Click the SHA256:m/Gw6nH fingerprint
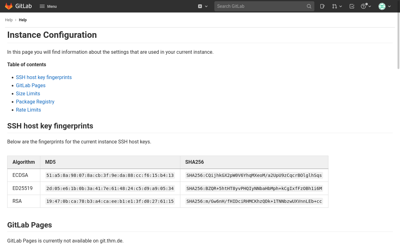The image size is (400, 250). pyautogui.click(x=254, y=201)
